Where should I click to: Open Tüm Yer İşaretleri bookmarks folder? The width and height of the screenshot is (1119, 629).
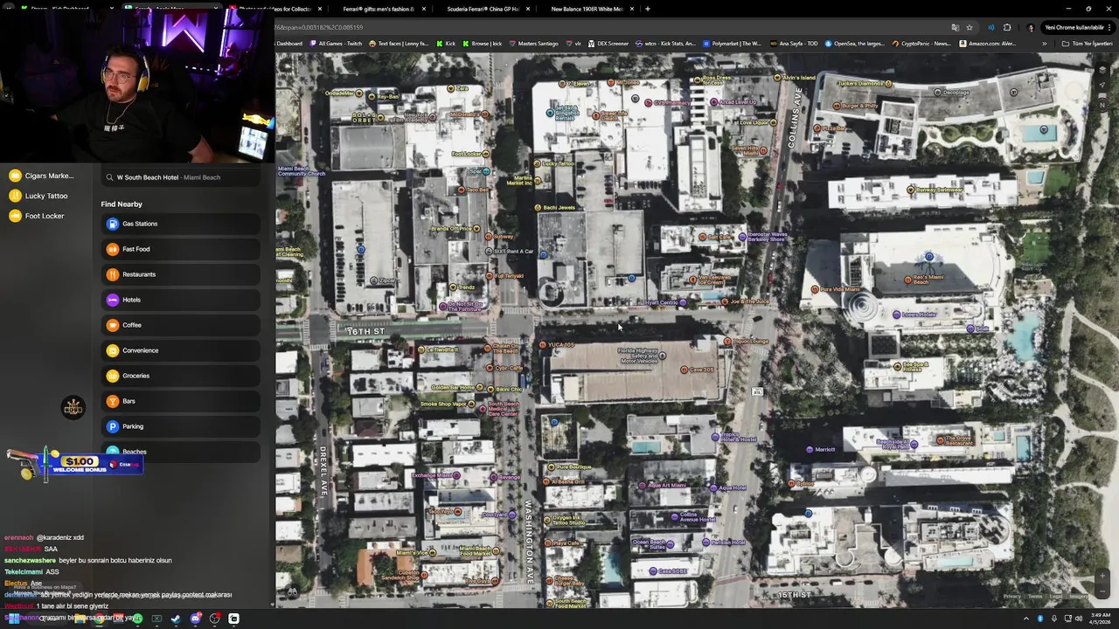[1088, 44]
